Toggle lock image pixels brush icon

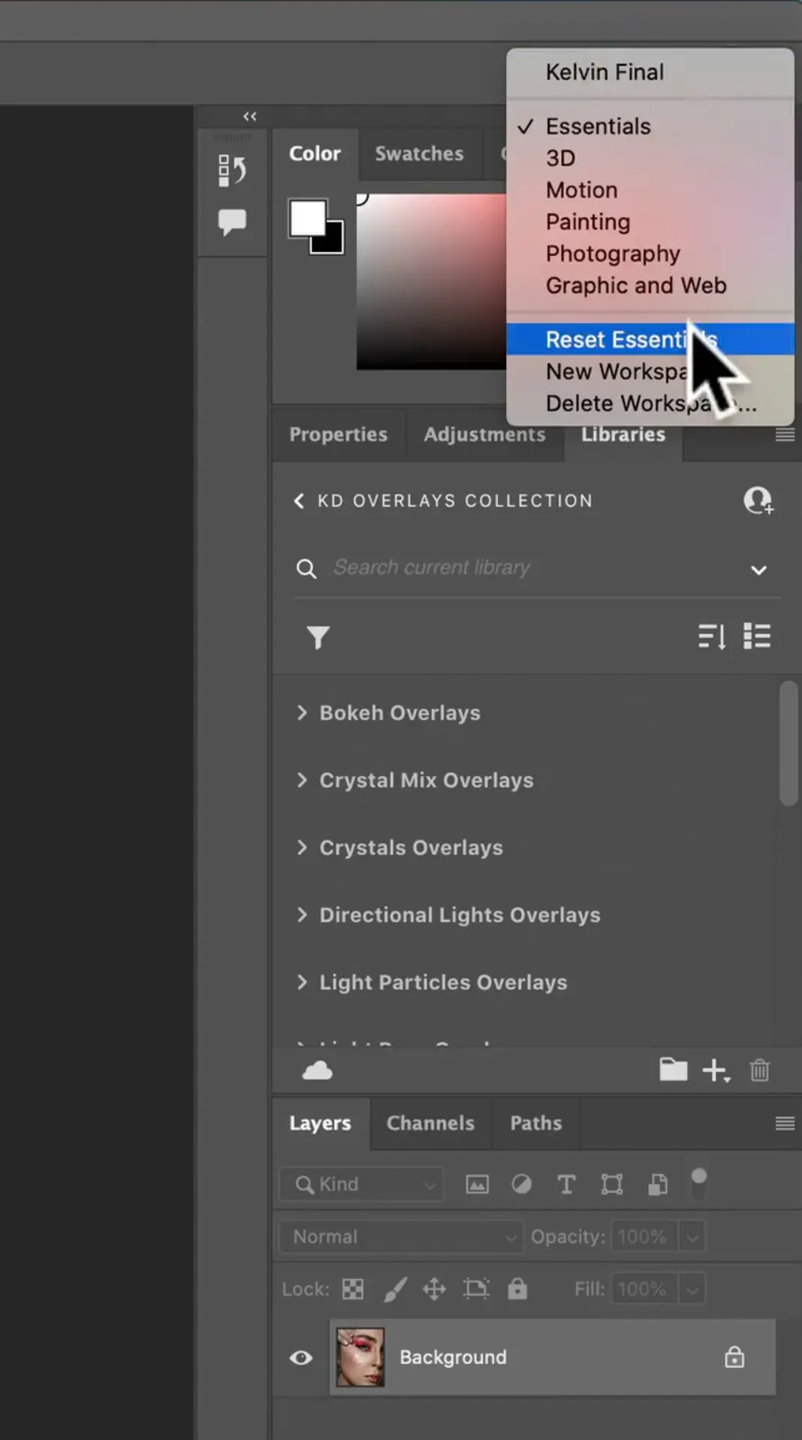[395, 1289]
